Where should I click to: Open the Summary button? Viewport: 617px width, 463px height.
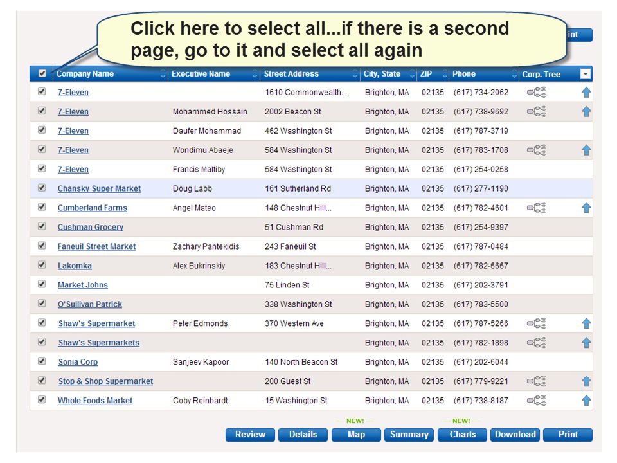coord(409,435)
